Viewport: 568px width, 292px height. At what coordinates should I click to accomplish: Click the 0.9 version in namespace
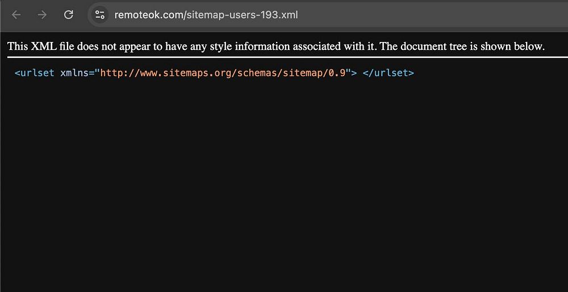tap(337, 73)
